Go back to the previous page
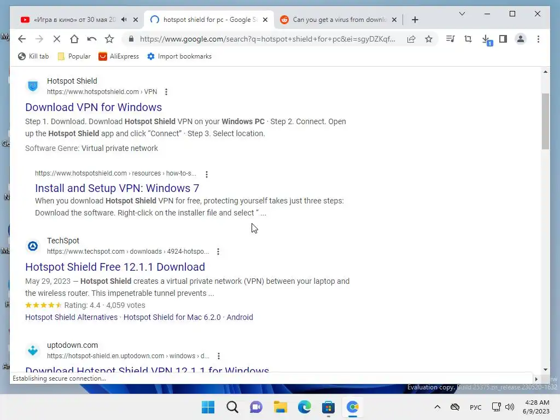 (x=22, y=39)
